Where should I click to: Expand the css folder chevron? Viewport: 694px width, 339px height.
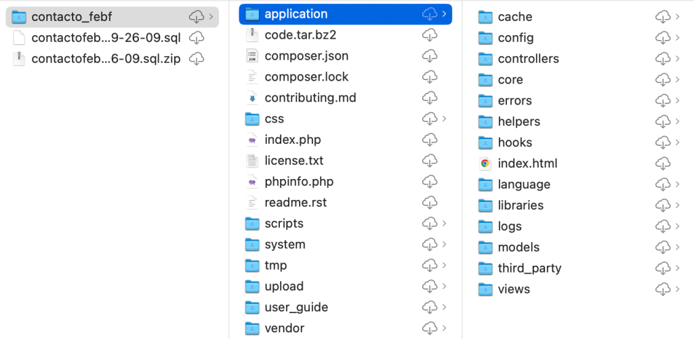(x=445, y=119)
